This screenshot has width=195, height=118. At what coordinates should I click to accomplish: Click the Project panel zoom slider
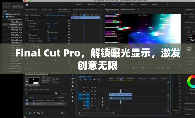pos(46,113)
